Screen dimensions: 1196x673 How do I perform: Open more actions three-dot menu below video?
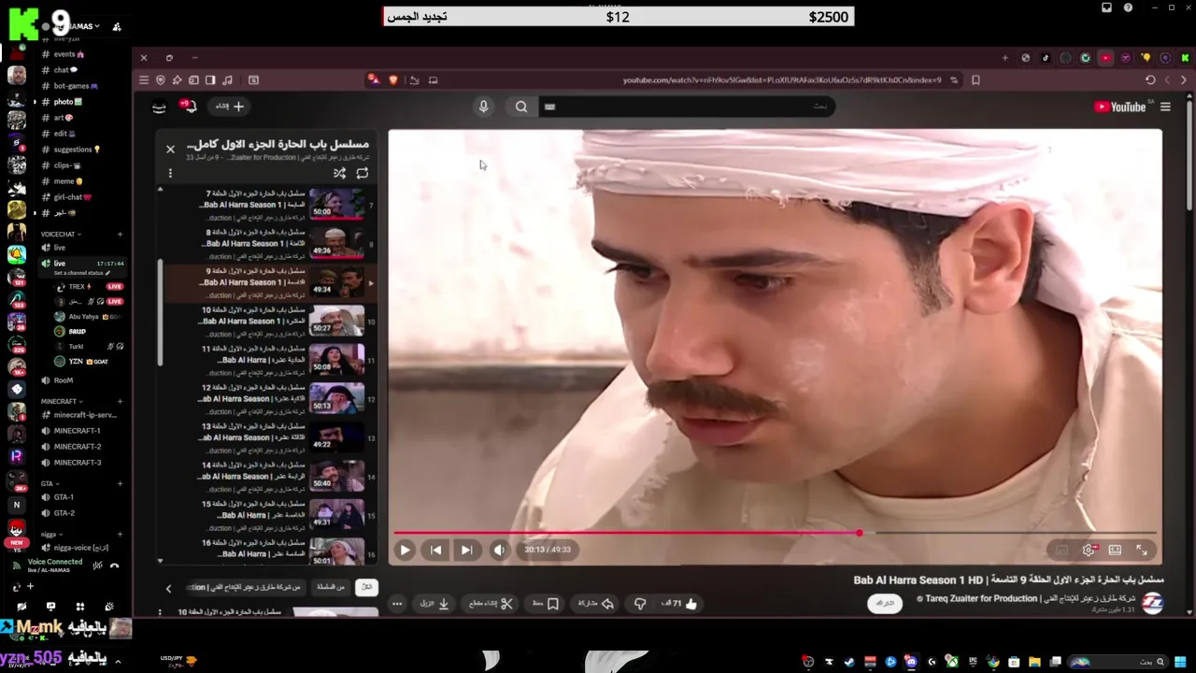point(397,604)
